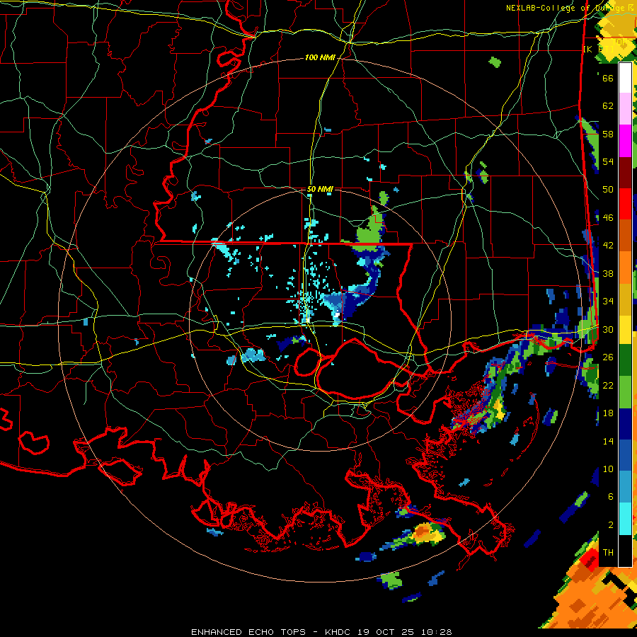637x637 pixels.
Task: Click the legend value '46'
Action: [608, 218]
